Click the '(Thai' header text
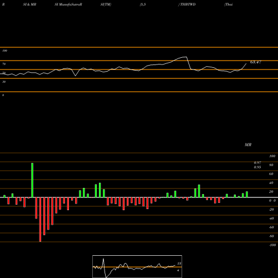Screen dimensions: 278x278 (229, 4)
